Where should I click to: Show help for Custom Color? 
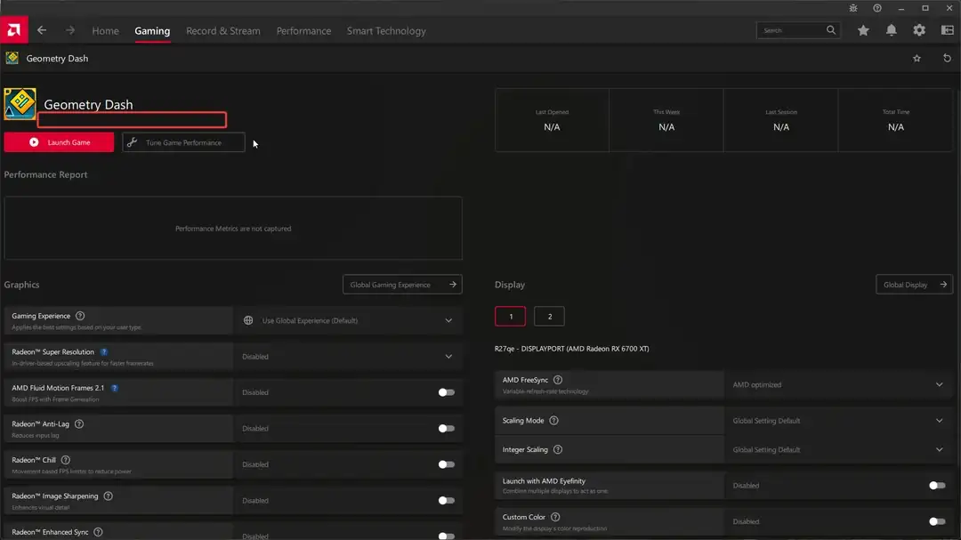click(x=555, y=518)
